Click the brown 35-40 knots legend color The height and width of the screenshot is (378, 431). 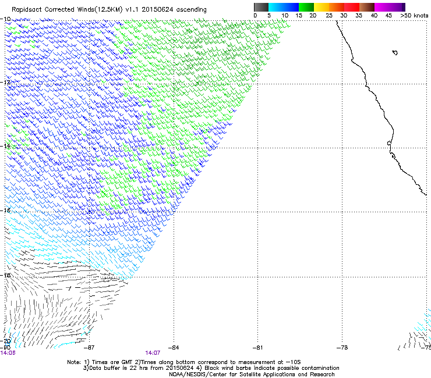pos(367,7)
